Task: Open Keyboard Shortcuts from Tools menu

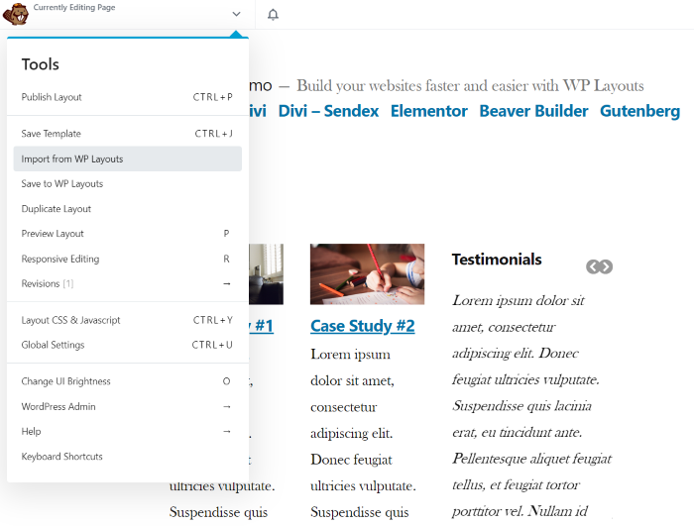Action: (x=128, y=457)
